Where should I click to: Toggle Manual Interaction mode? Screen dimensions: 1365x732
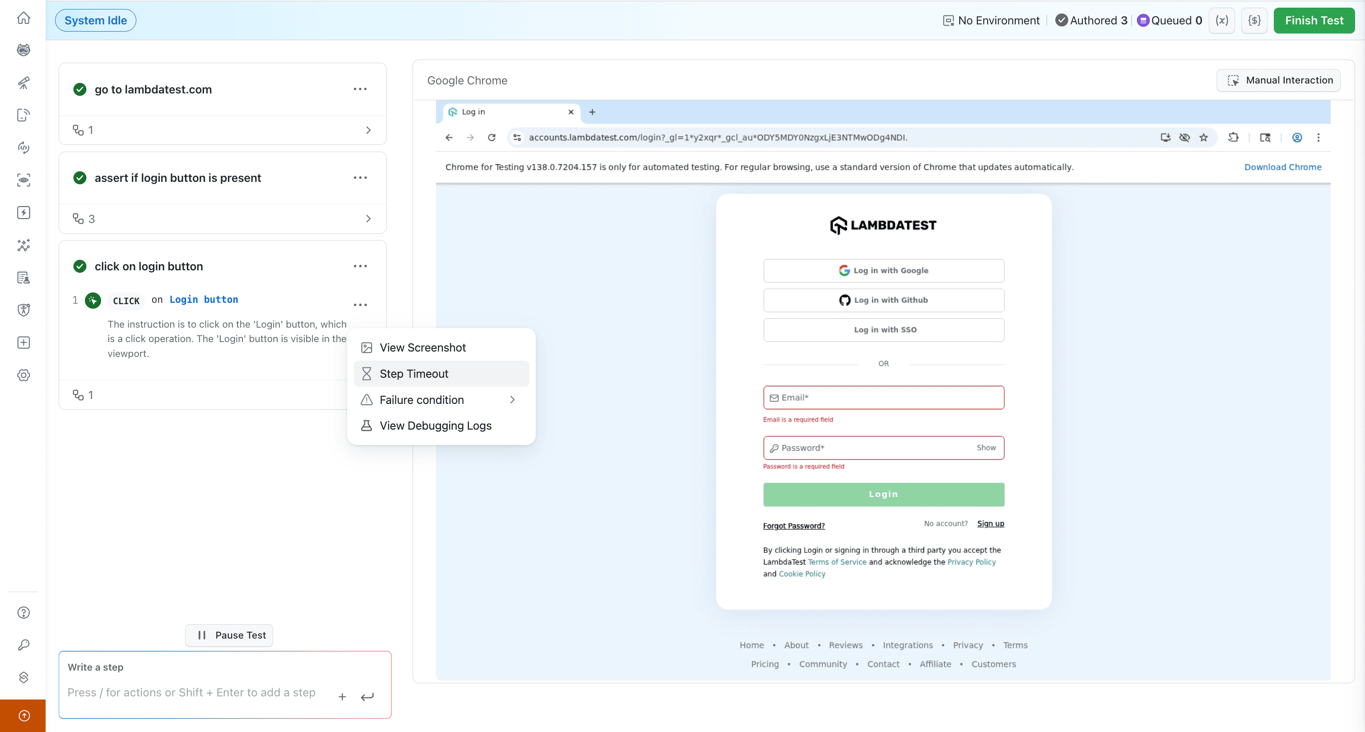pyautogui.click(x=1279, y=80)
